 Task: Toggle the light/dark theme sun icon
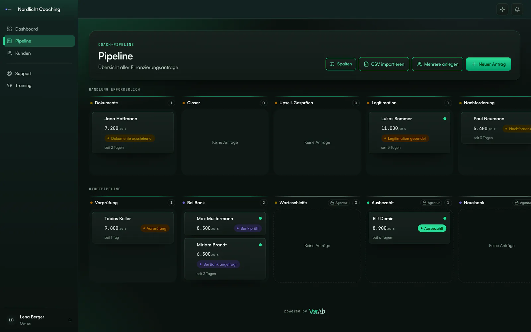pyautogui.click(x=502, y=9)
